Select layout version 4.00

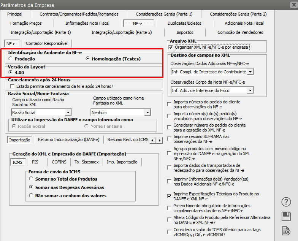(11, 72)
